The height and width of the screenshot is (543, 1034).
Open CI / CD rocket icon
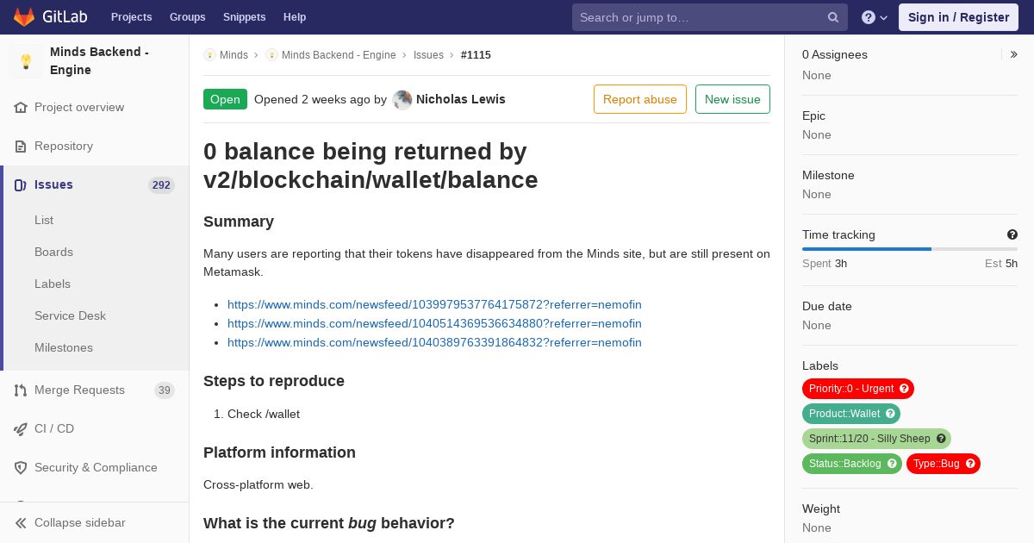(x=21, y=429)
